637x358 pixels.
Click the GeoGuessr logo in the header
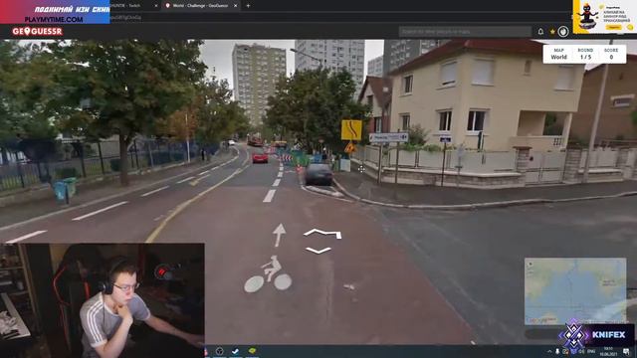37,31
